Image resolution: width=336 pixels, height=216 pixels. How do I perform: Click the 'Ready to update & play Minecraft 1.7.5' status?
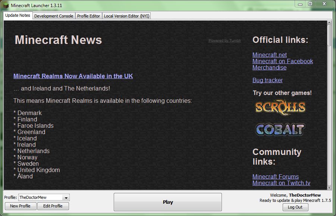click(295, 200)
